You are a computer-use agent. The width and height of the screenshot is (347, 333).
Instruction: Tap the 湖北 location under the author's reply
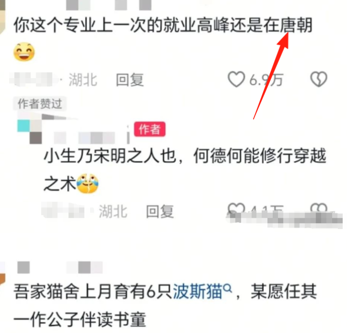(x=113, y=211)
